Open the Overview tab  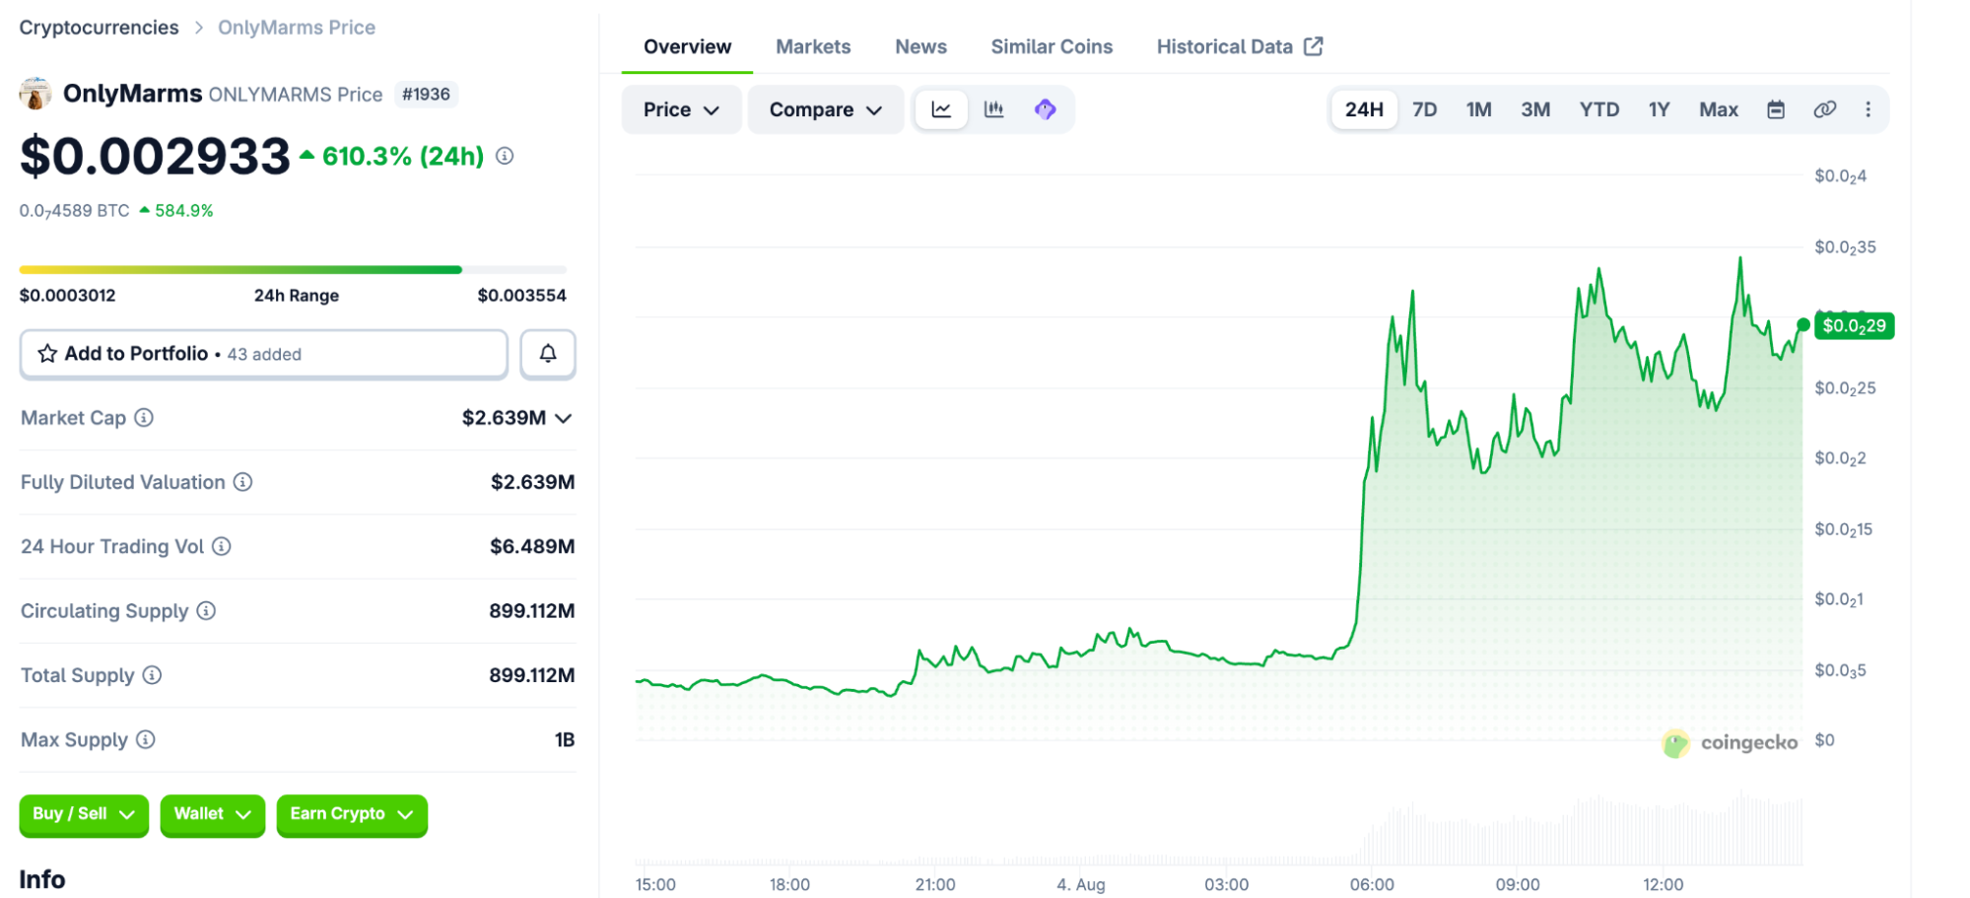tap(687, 46)
